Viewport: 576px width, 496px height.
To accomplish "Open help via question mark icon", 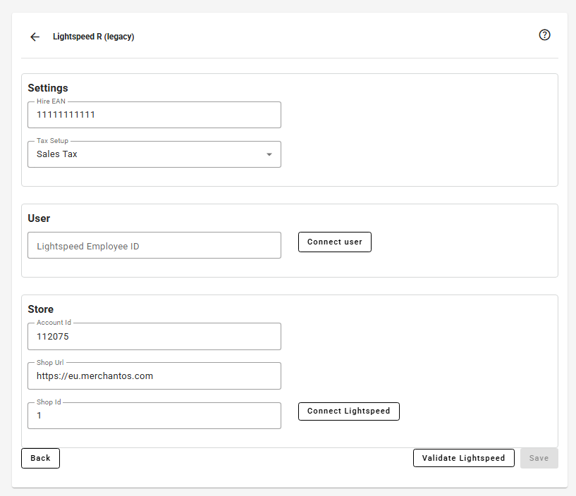I will click(x=544, y=35).
